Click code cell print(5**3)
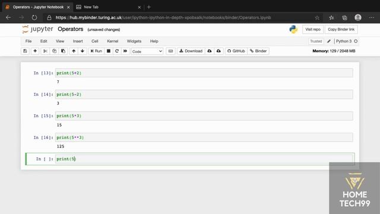Image resolution: width=380 pixels, height=214 pixels. click(x=204, y=137)
